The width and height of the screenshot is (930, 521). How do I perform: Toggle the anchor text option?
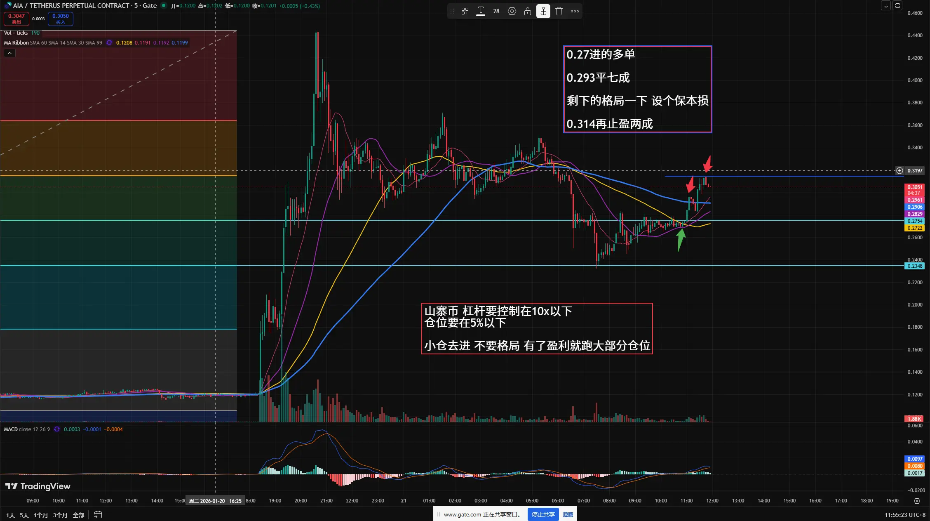click(x=543, y=12)
